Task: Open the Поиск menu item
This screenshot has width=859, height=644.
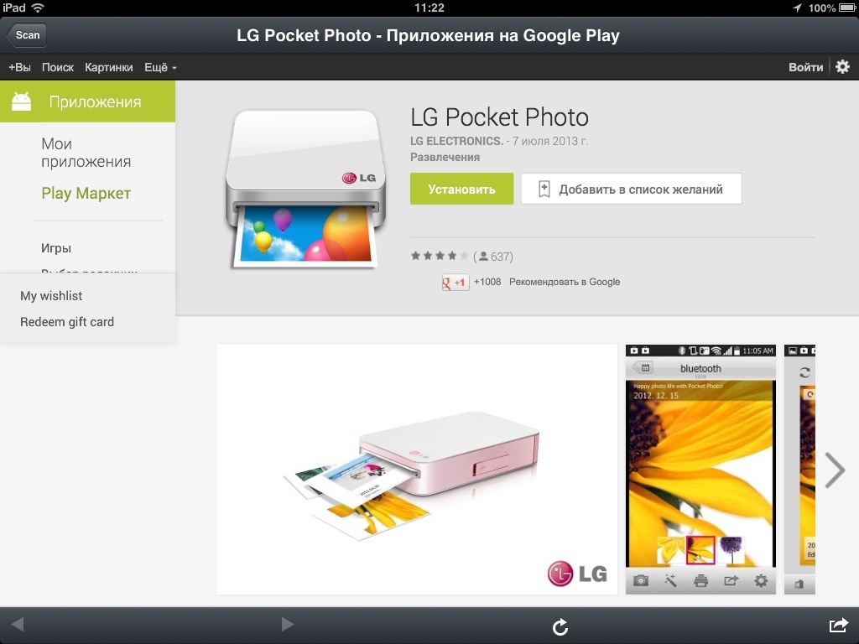Action: tap(58, 67)
